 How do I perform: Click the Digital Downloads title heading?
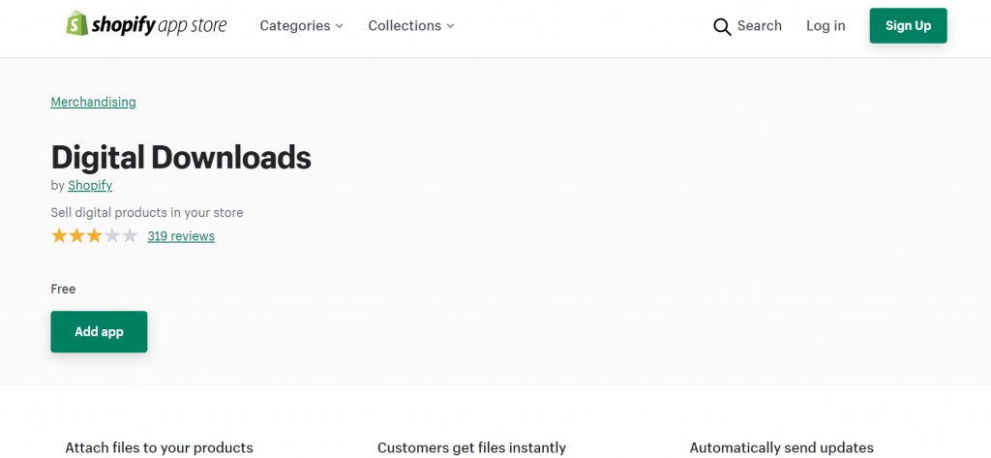[181, 158]
